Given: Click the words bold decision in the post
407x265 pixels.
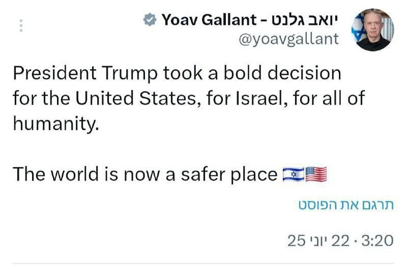Looking at the screenshot, I should point(282,73).
